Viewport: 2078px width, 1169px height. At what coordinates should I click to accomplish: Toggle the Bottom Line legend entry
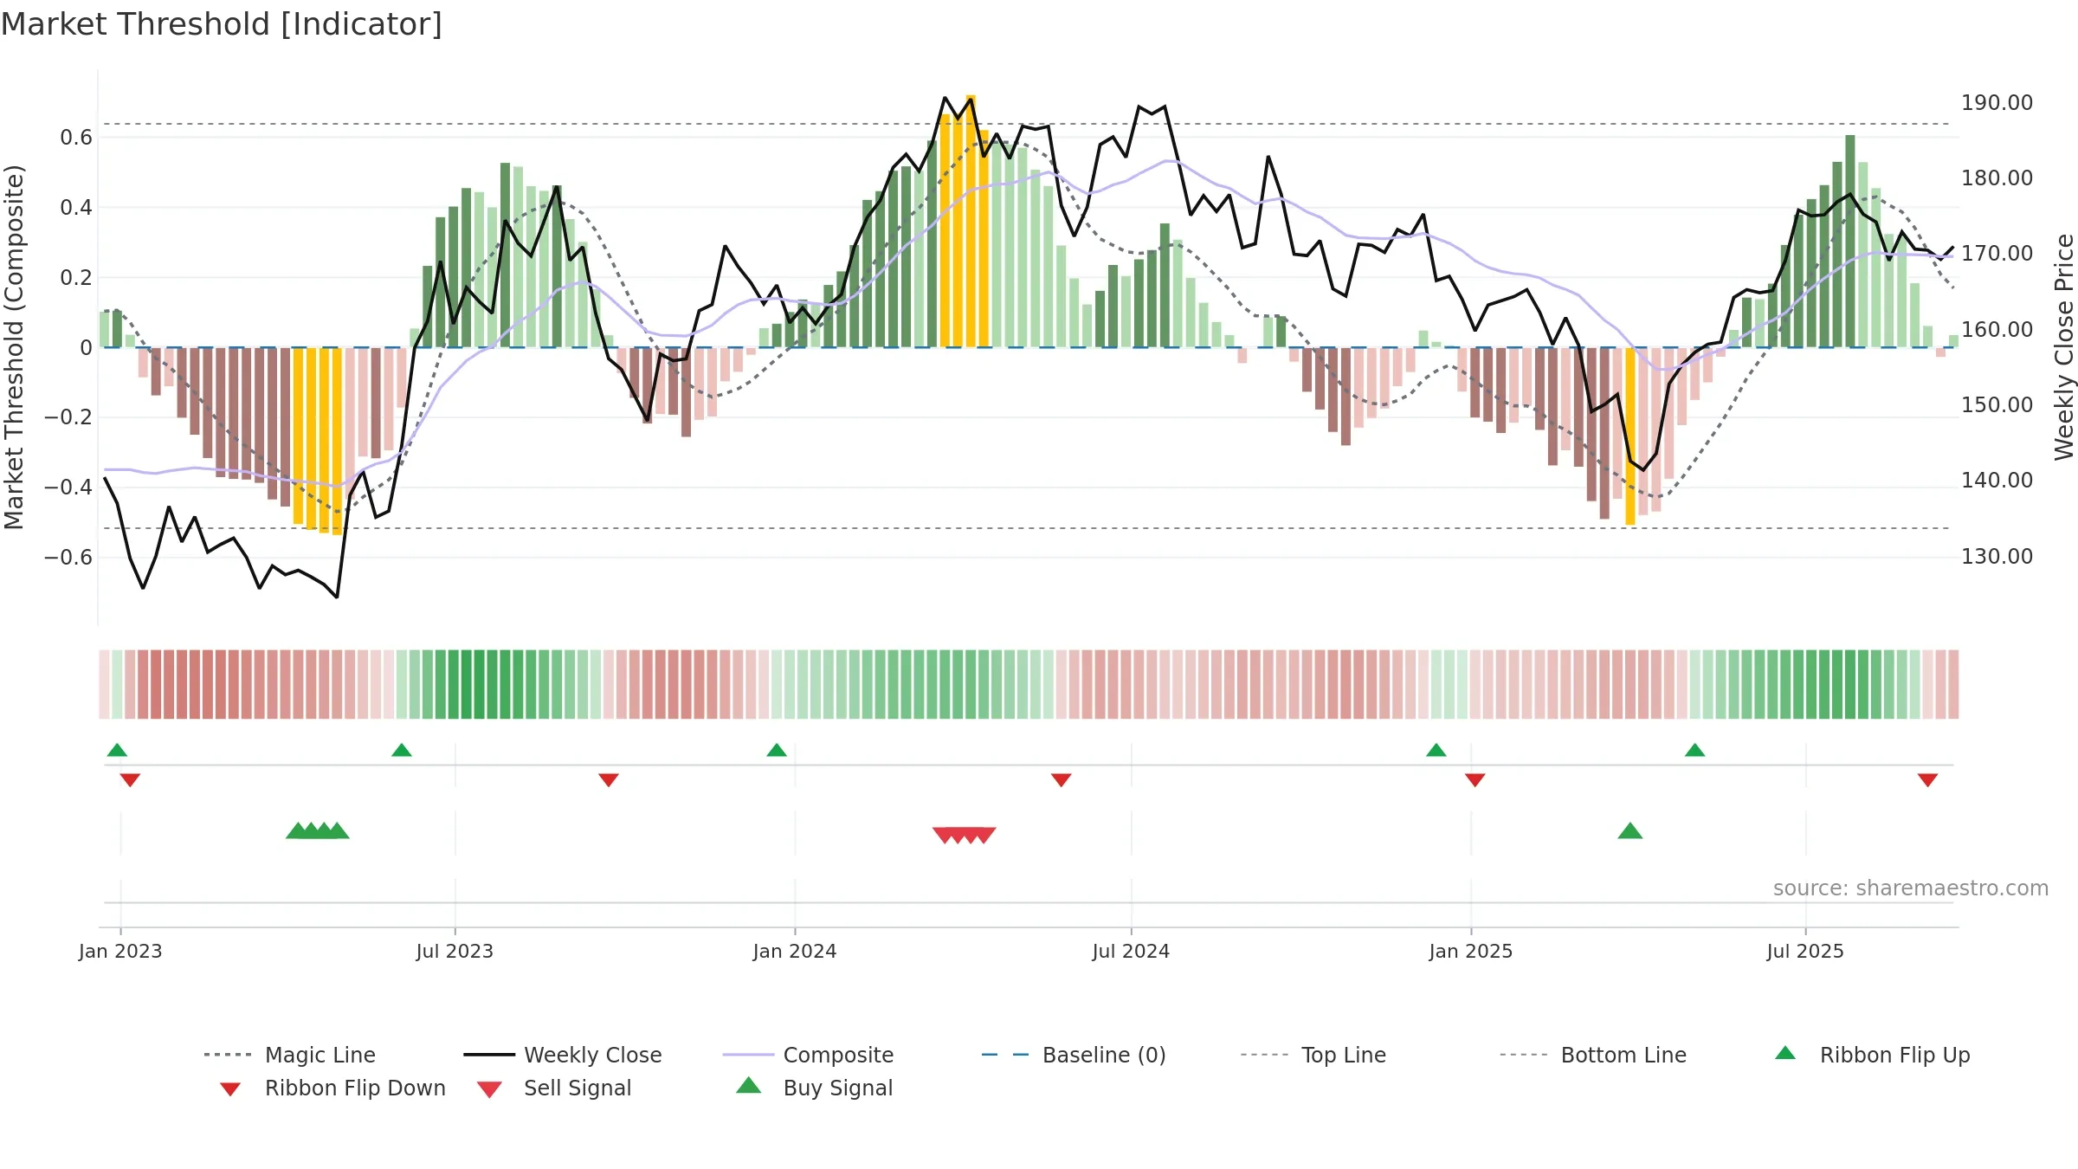[x=1593, y=1055]
